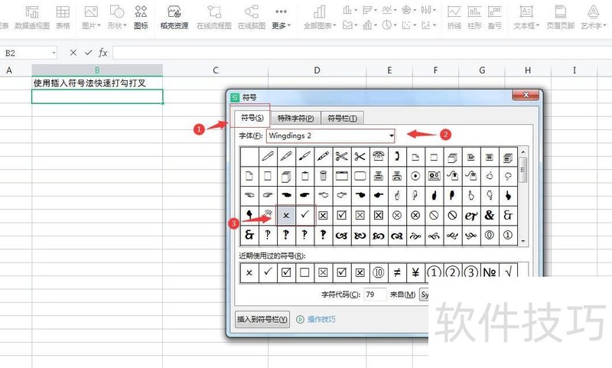Click the 图标 icons library button

pyautogui.click(x=141, y=18)
